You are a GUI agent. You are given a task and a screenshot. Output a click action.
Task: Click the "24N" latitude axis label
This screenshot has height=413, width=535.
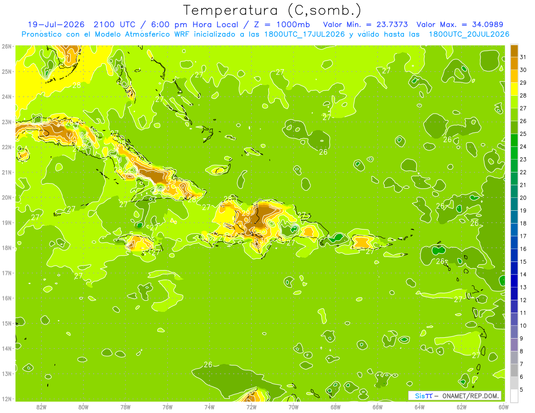click(x=7, y=97)
